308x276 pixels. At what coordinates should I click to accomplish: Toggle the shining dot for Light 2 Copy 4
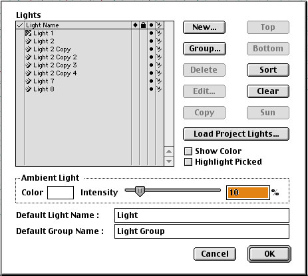pos(151,73)
